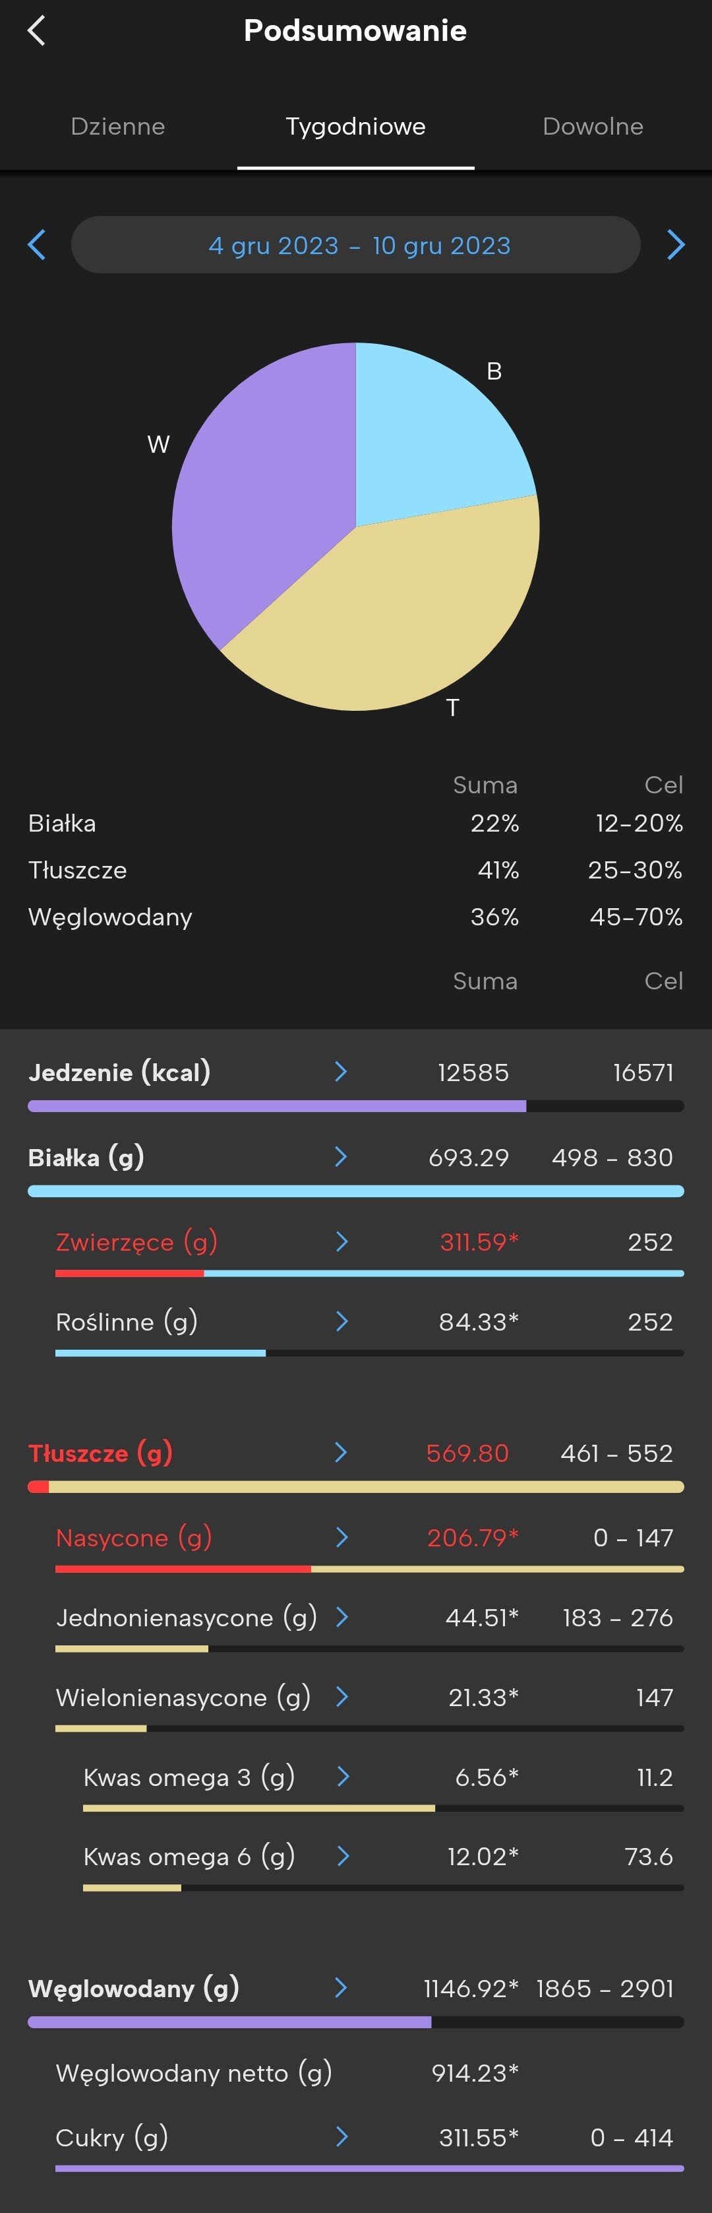Go to the next week
The height and width of the screenshot is (2213, 712).
tap(676, 245)
